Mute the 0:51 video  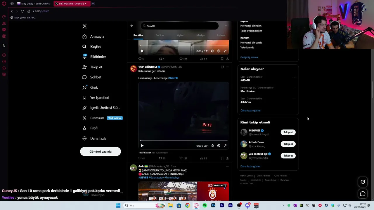pos(212,146)
